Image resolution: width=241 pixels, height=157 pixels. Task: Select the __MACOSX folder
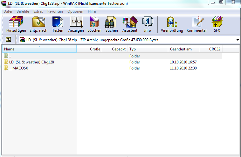19,68
